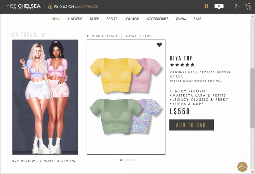Expand the help dropdown chevron

(239, 7)
